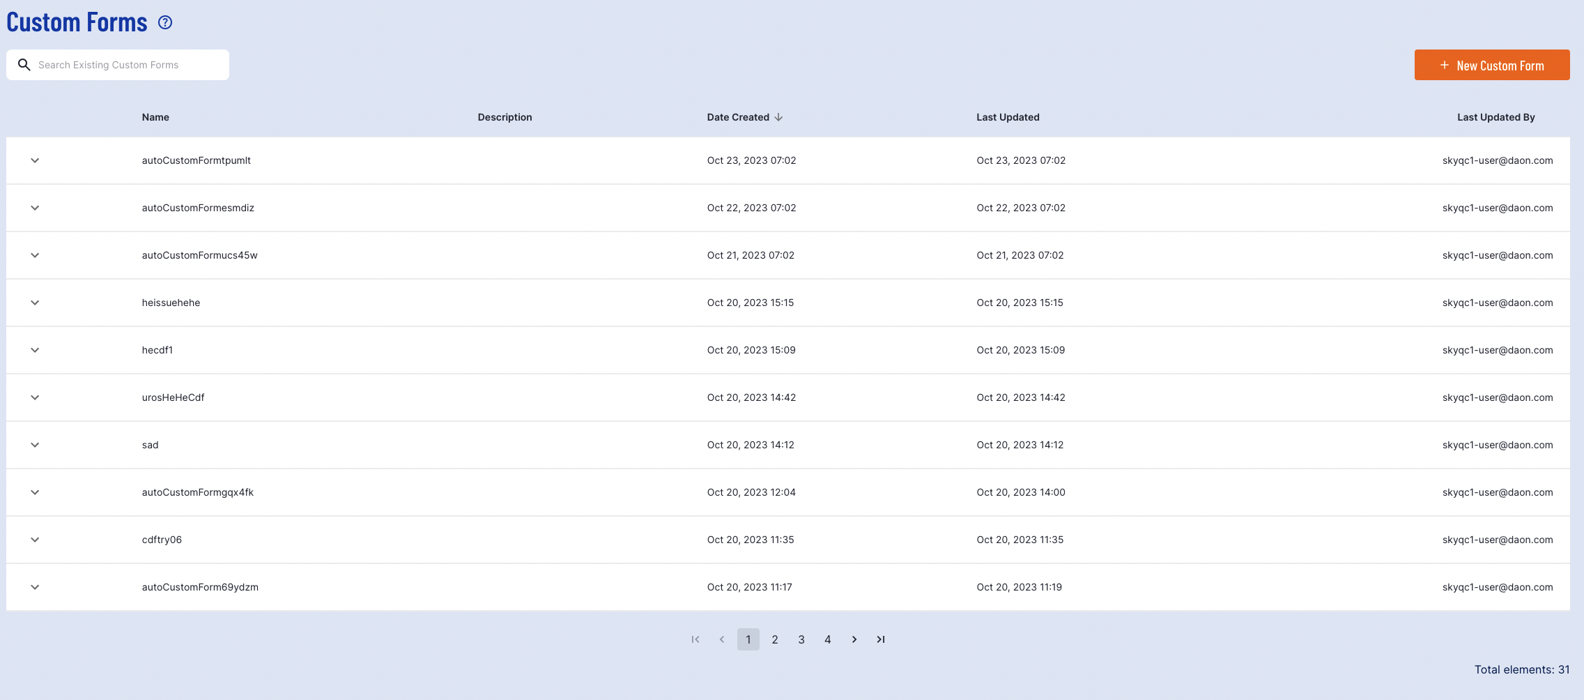Open page 2 of results
This screenshot has width=1584, height=700.
tap(775, 639)
